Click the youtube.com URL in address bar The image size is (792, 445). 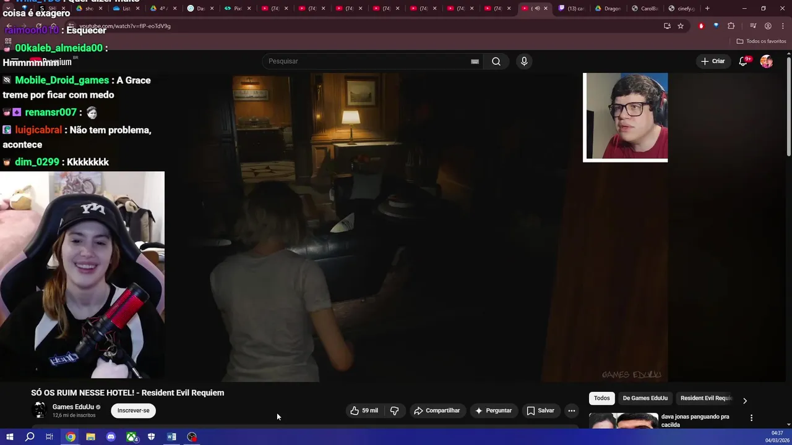(x=125, y=26)
